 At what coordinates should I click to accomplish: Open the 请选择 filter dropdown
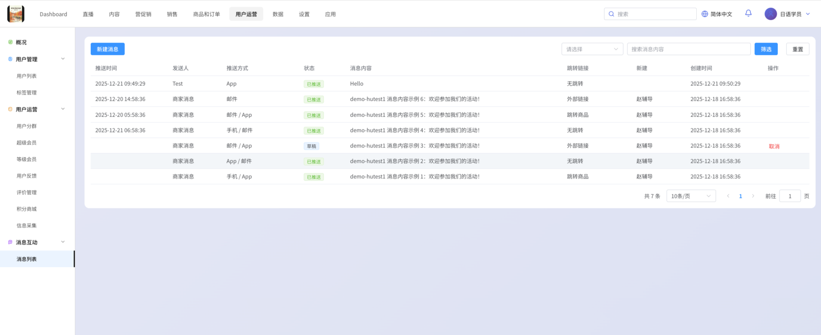(592, 49)
